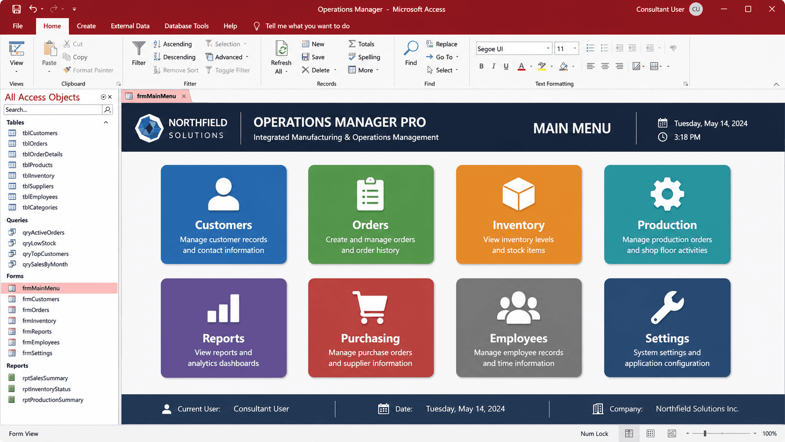Sort records Descending
The image size is (785, 442).
(x=175, y=57)
